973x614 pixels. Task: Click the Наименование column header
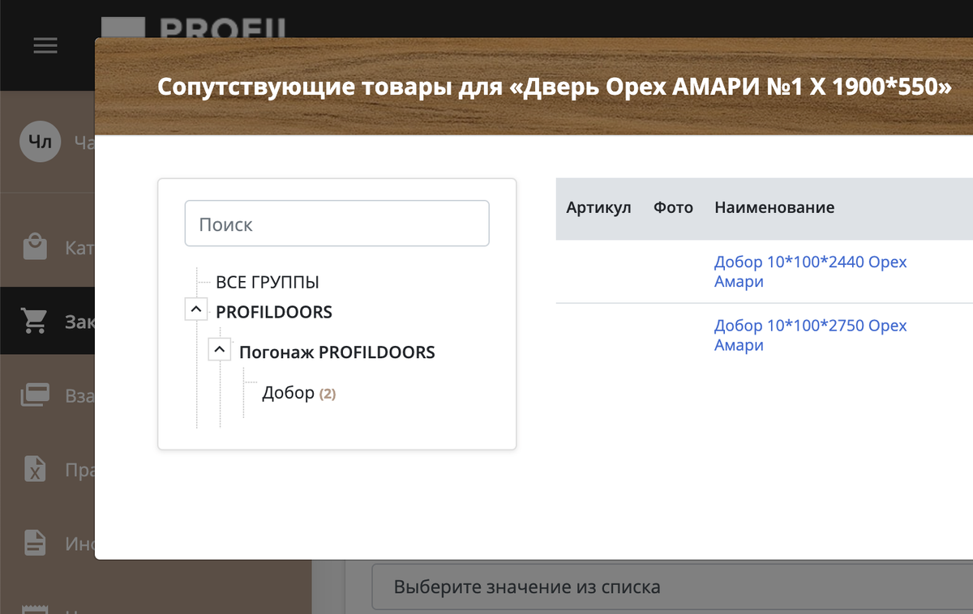[774, 207]
